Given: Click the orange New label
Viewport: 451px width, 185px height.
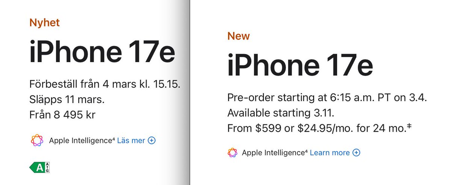Looking at the screenshot, I should tap(238, 36).
